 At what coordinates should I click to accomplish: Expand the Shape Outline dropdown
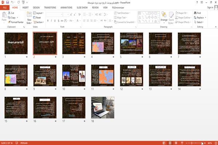point(183,17)
